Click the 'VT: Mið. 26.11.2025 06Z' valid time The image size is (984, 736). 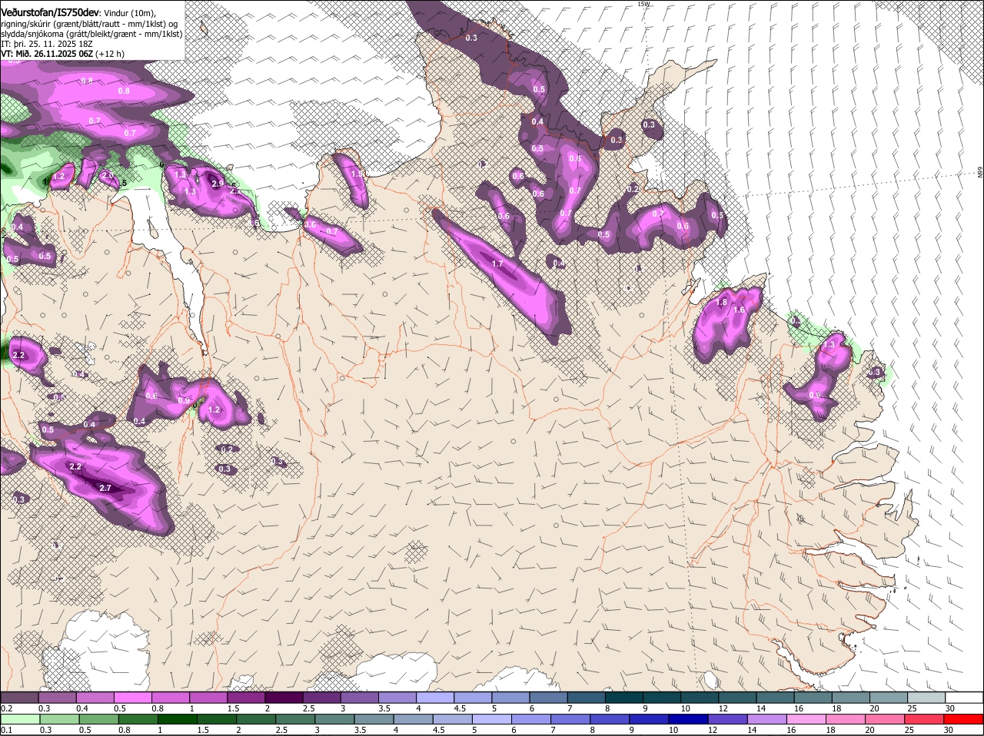(46, 54)
